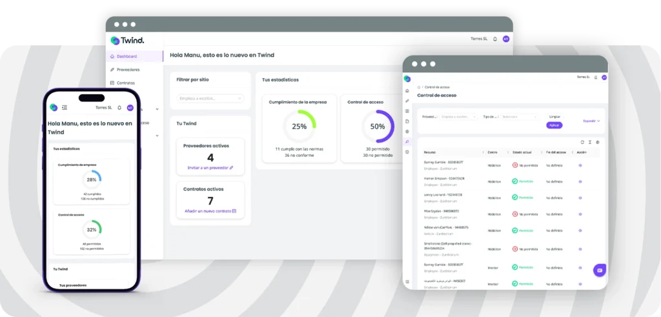Follow the Invitar a un proveedor link
Screen dimensions: 661x317
(x=210, y=168)
